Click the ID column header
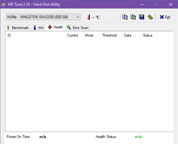178x144 pixels. (35, 35)
